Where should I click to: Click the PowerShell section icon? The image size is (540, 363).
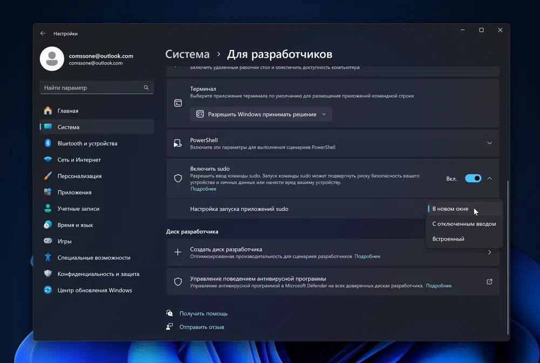(178, 143)
